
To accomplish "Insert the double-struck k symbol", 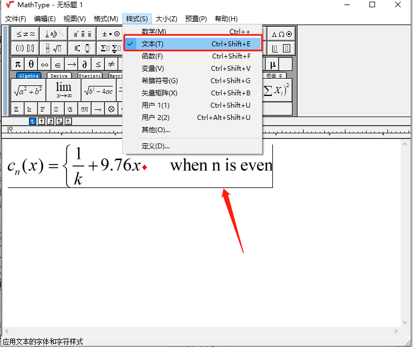I will [x=31, y=109].
